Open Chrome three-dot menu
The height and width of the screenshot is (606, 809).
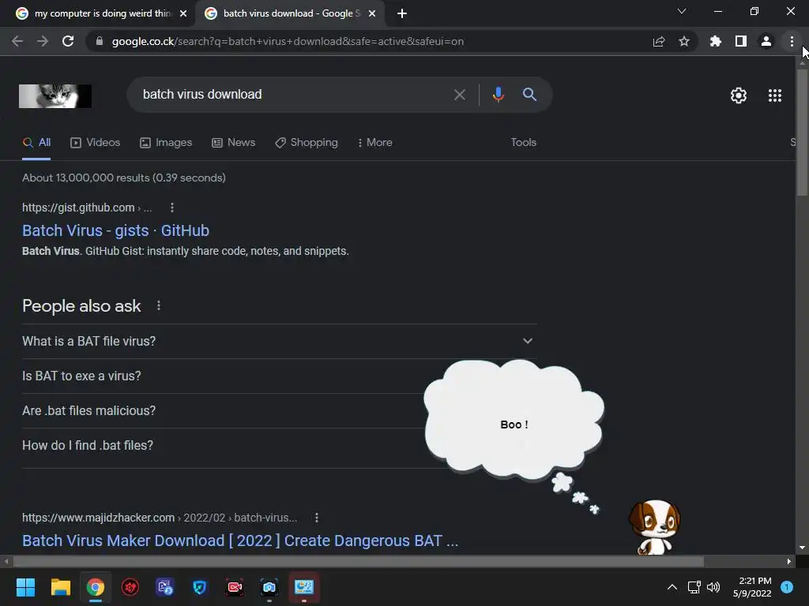[792, 41]
